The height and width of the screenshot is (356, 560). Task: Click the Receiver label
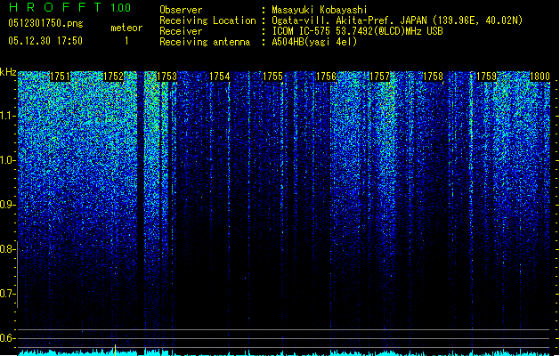[x=181, y=31]
